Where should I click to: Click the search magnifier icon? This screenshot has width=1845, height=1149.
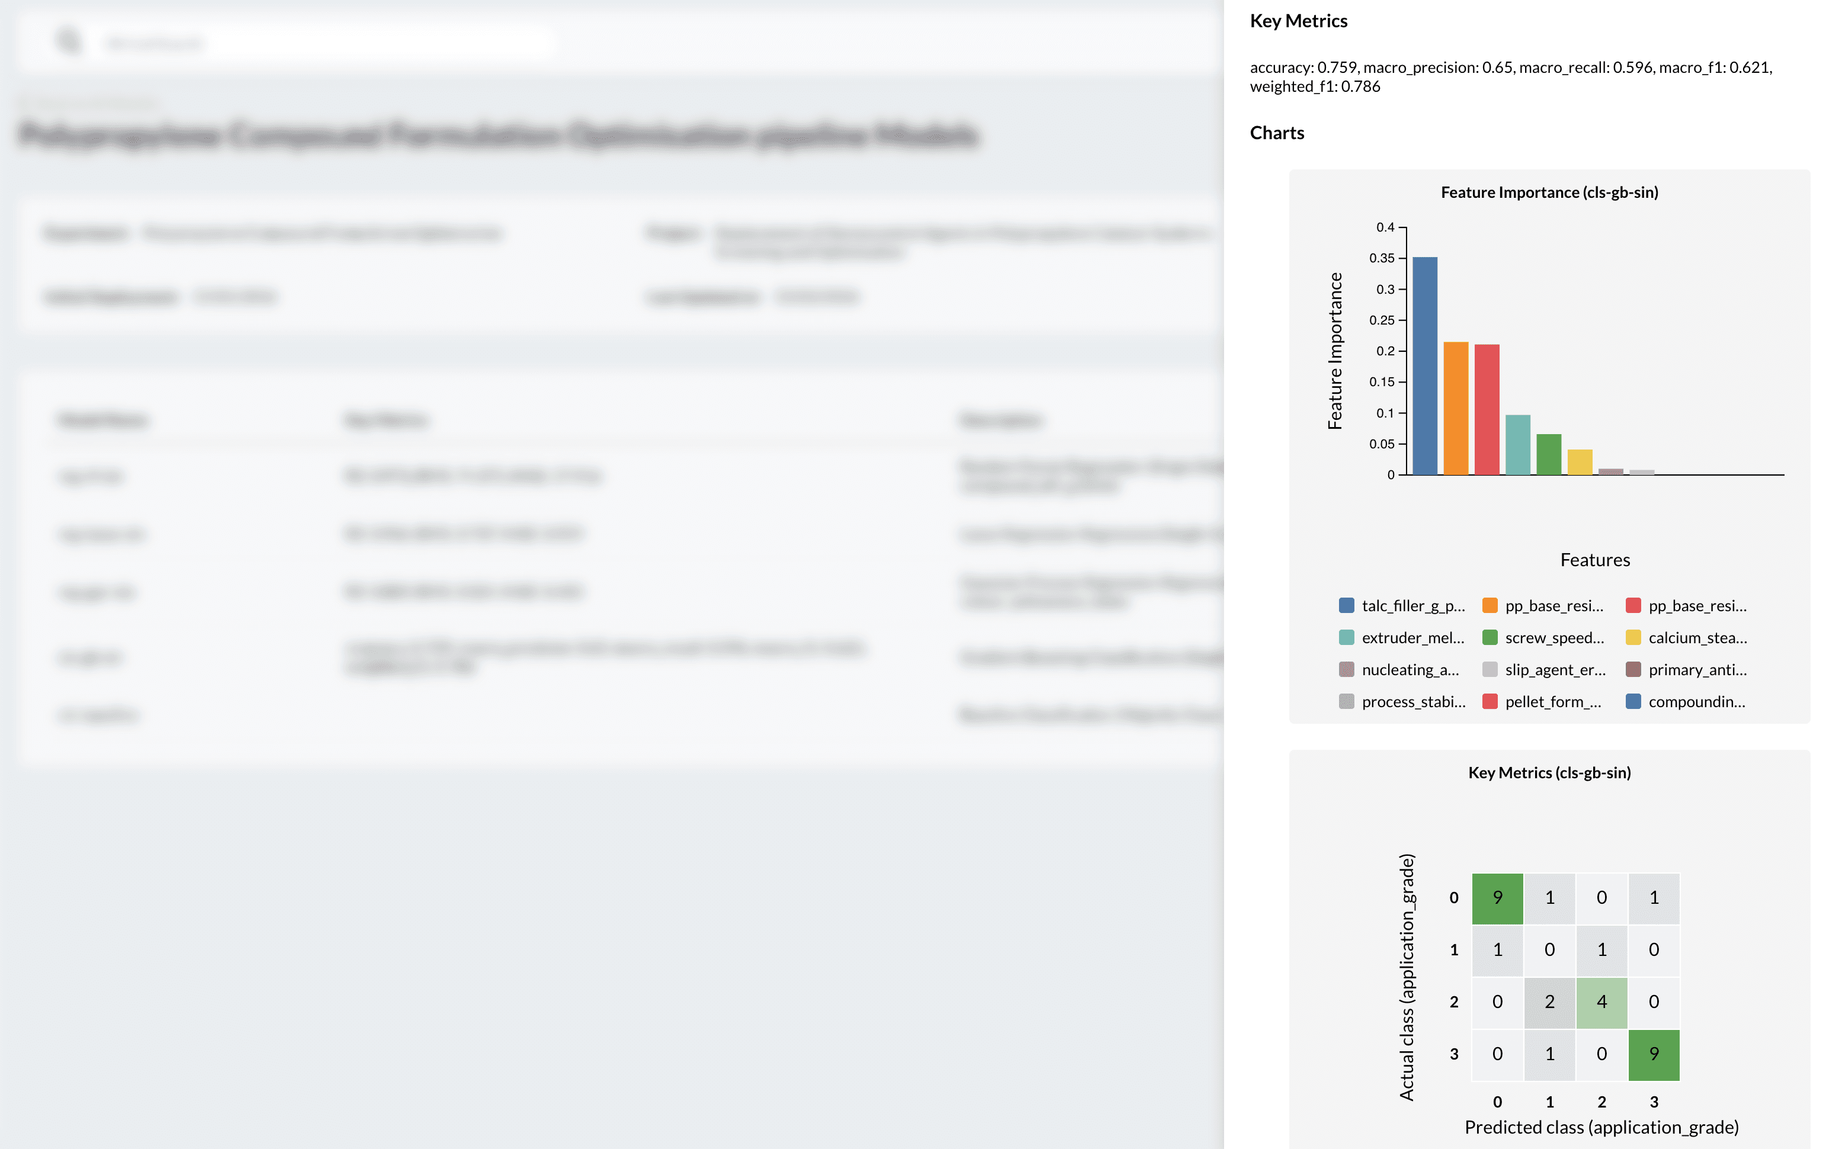[x=69, y=42]
